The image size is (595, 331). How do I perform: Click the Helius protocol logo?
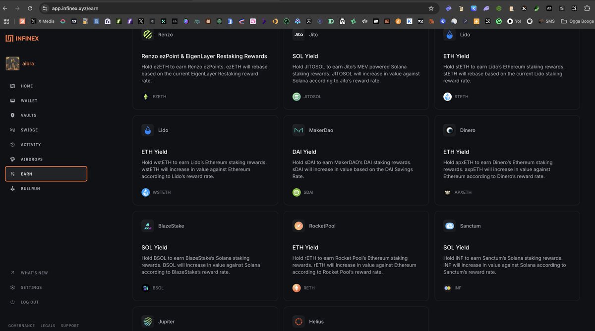pos(298,322)
